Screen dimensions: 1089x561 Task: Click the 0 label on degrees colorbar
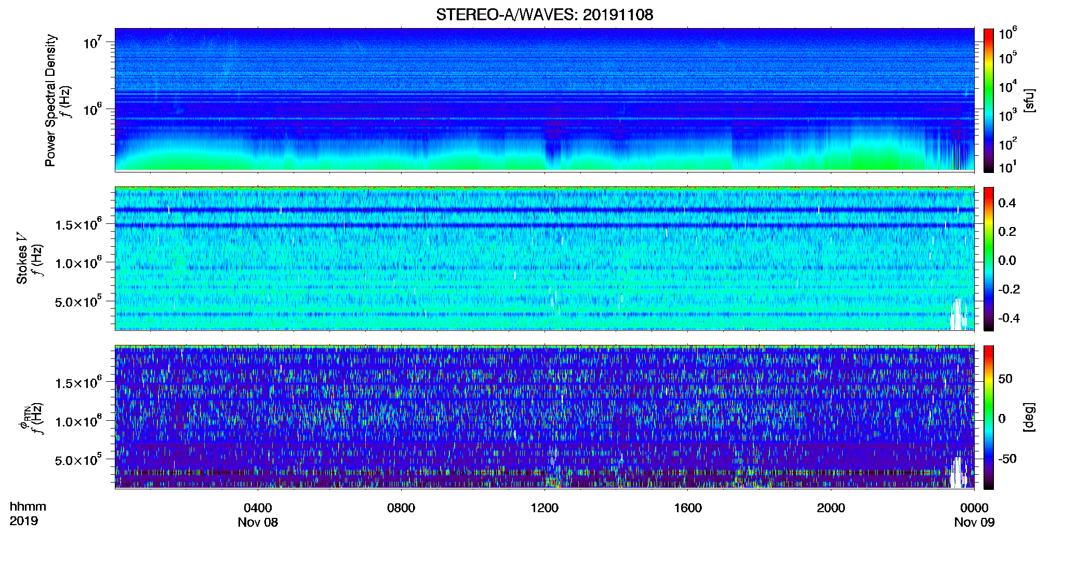[1002, 419]
